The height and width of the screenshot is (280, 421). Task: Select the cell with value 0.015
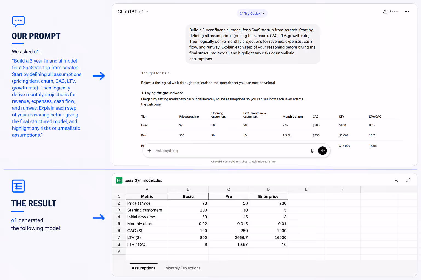point(229,224)
